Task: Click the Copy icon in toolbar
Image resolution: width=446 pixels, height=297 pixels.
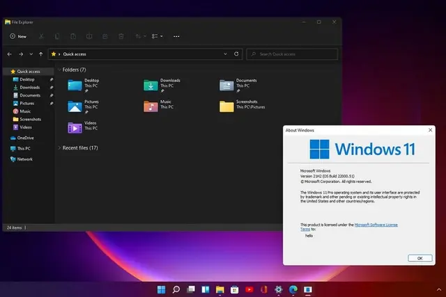Action: point(57,36)
